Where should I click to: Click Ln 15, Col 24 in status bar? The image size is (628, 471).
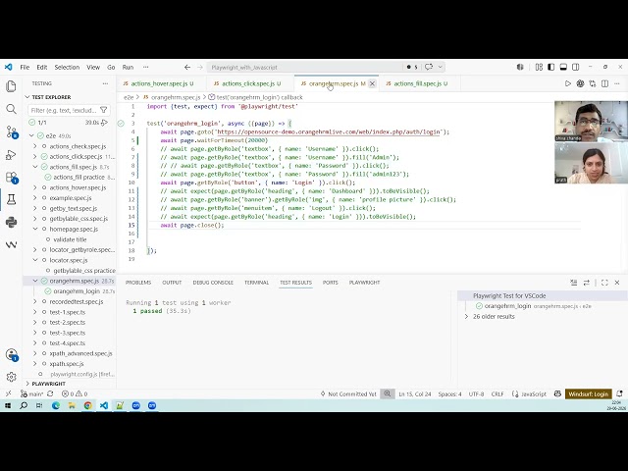pos(415,394)
